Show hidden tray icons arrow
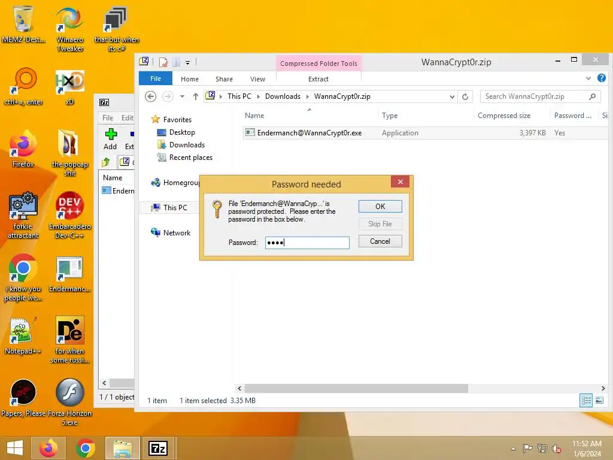Screen dimensions: 613x460 click(x=513, y=449)
